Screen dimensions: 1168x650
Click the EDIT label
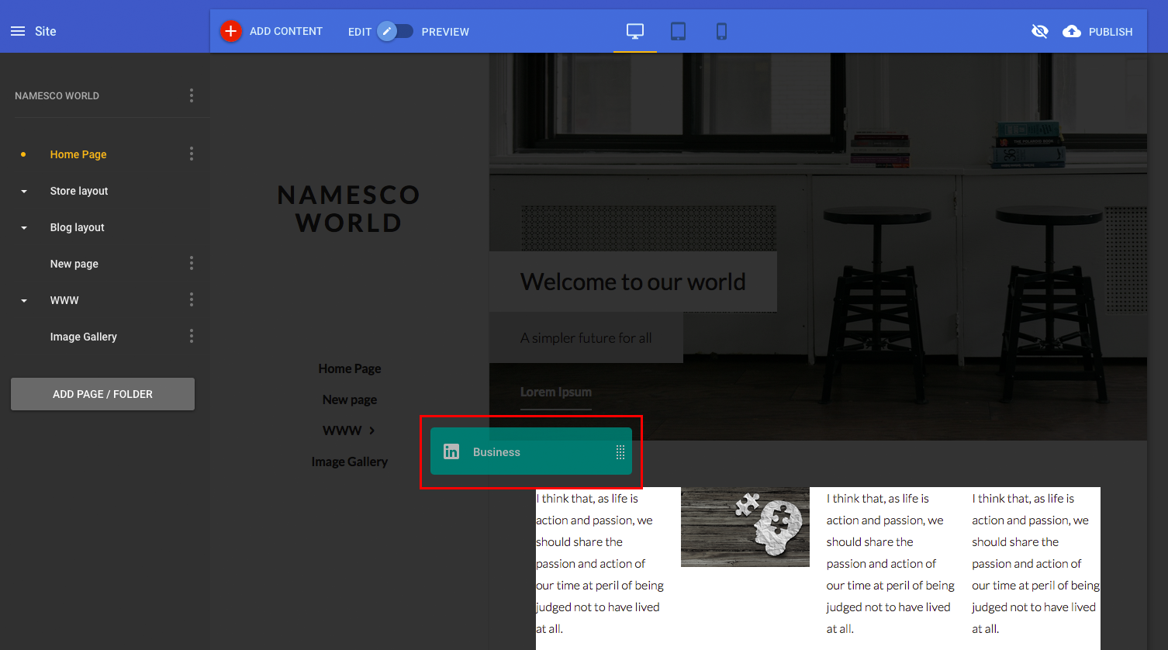click(360, 32)
